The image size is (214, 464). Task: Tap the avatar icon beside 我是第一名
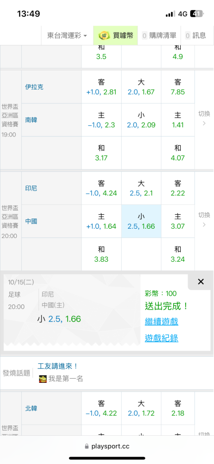[x=43, y=379]
